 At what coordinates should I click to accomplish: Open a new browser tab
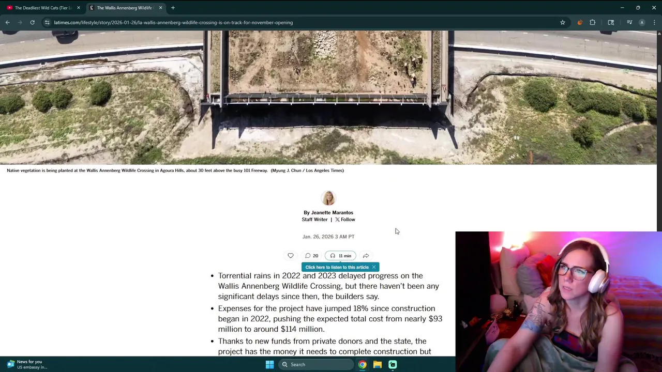(173, 8)
